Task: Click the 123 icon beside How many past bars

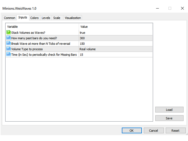Action: click(9, 38)
